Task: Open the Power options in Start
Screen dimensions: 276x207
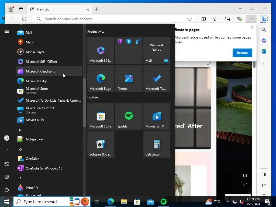Action: point(7,190)
